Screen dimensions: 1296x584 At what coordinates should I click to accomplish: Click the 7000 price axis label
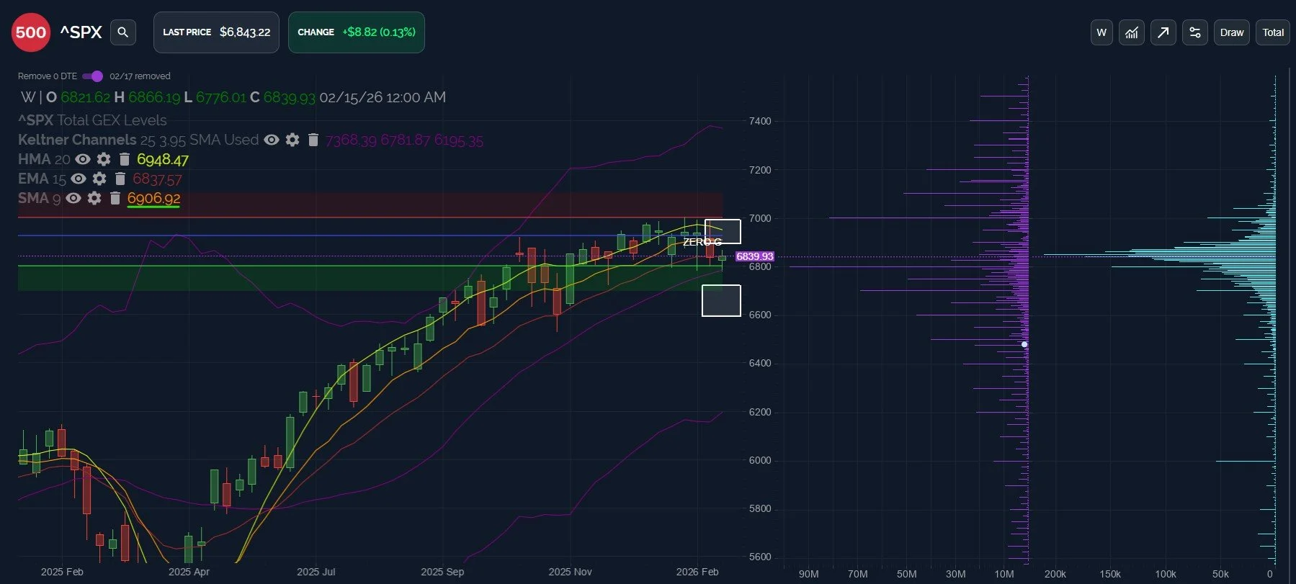click(x=760, y=218)
